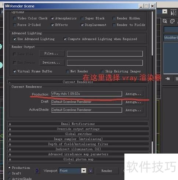The height and width of the screenshot is (180, 178).
Task: Click the teapot render icon in main window
Action: coord(172,21)
